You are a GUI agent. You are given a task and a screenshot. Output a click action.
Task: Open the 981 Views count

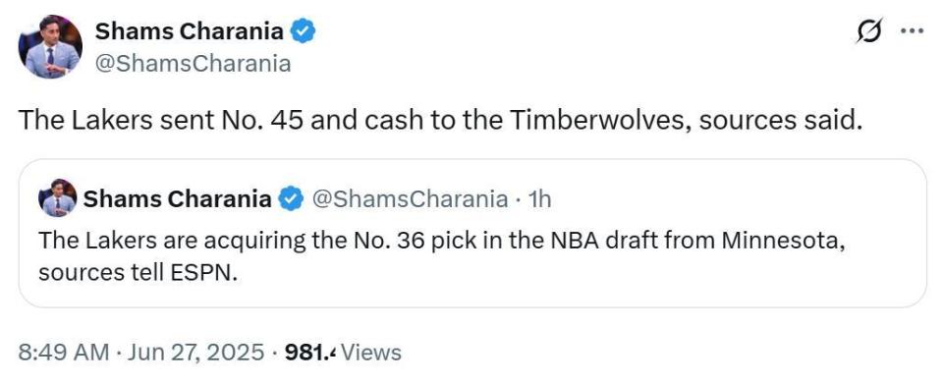click(343, 353)
